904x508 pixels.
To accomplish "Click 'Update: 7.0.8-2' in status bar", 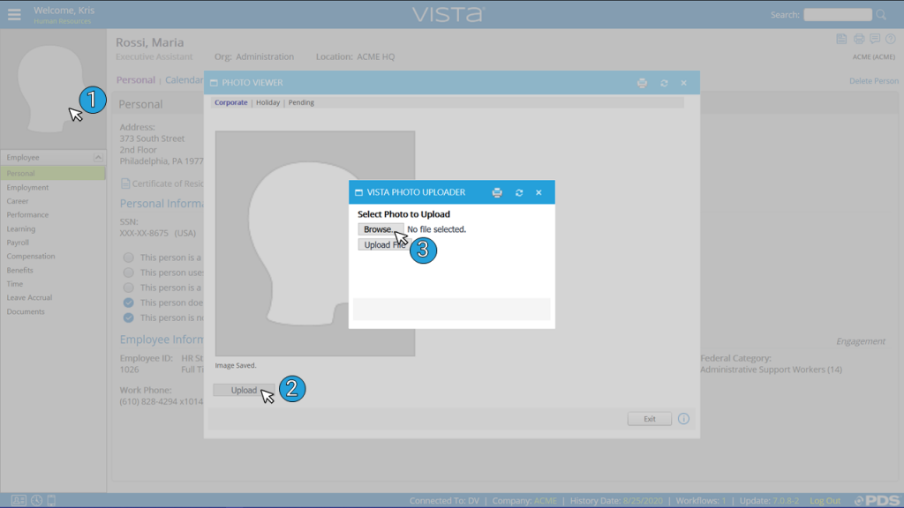I will pos(769,501).
